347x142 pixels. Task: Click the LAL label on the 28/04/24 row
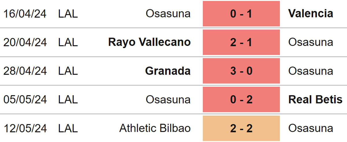[x=68, y=71]
